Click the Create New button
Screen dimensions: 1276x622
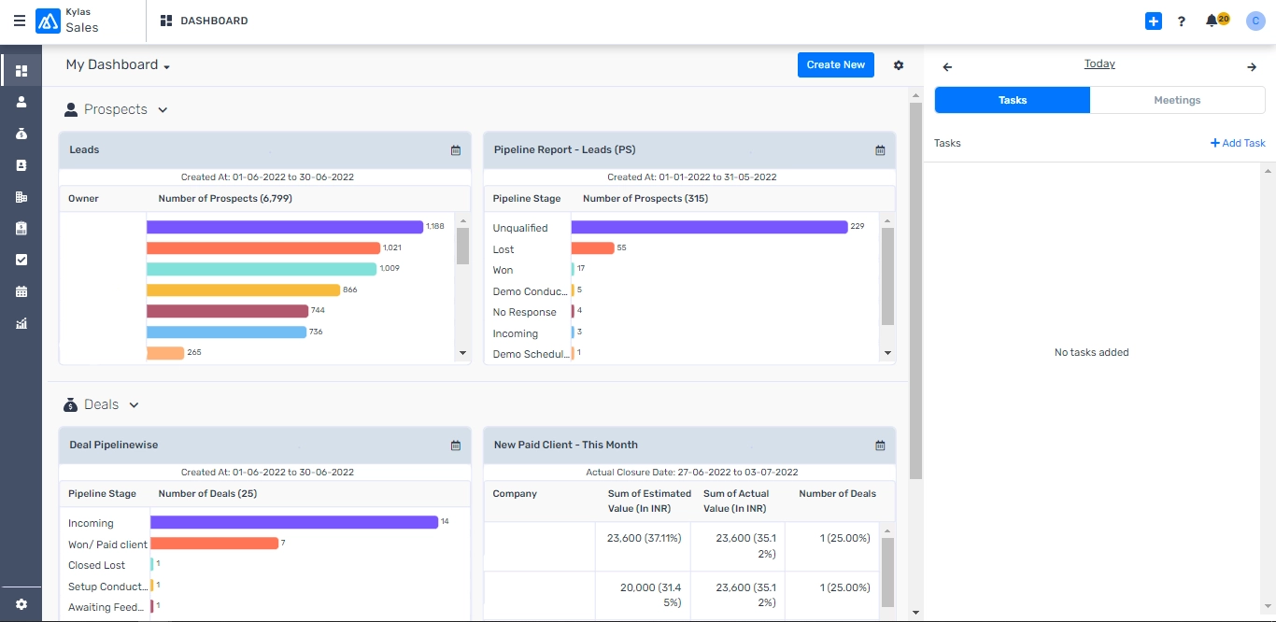coord(836,64)
